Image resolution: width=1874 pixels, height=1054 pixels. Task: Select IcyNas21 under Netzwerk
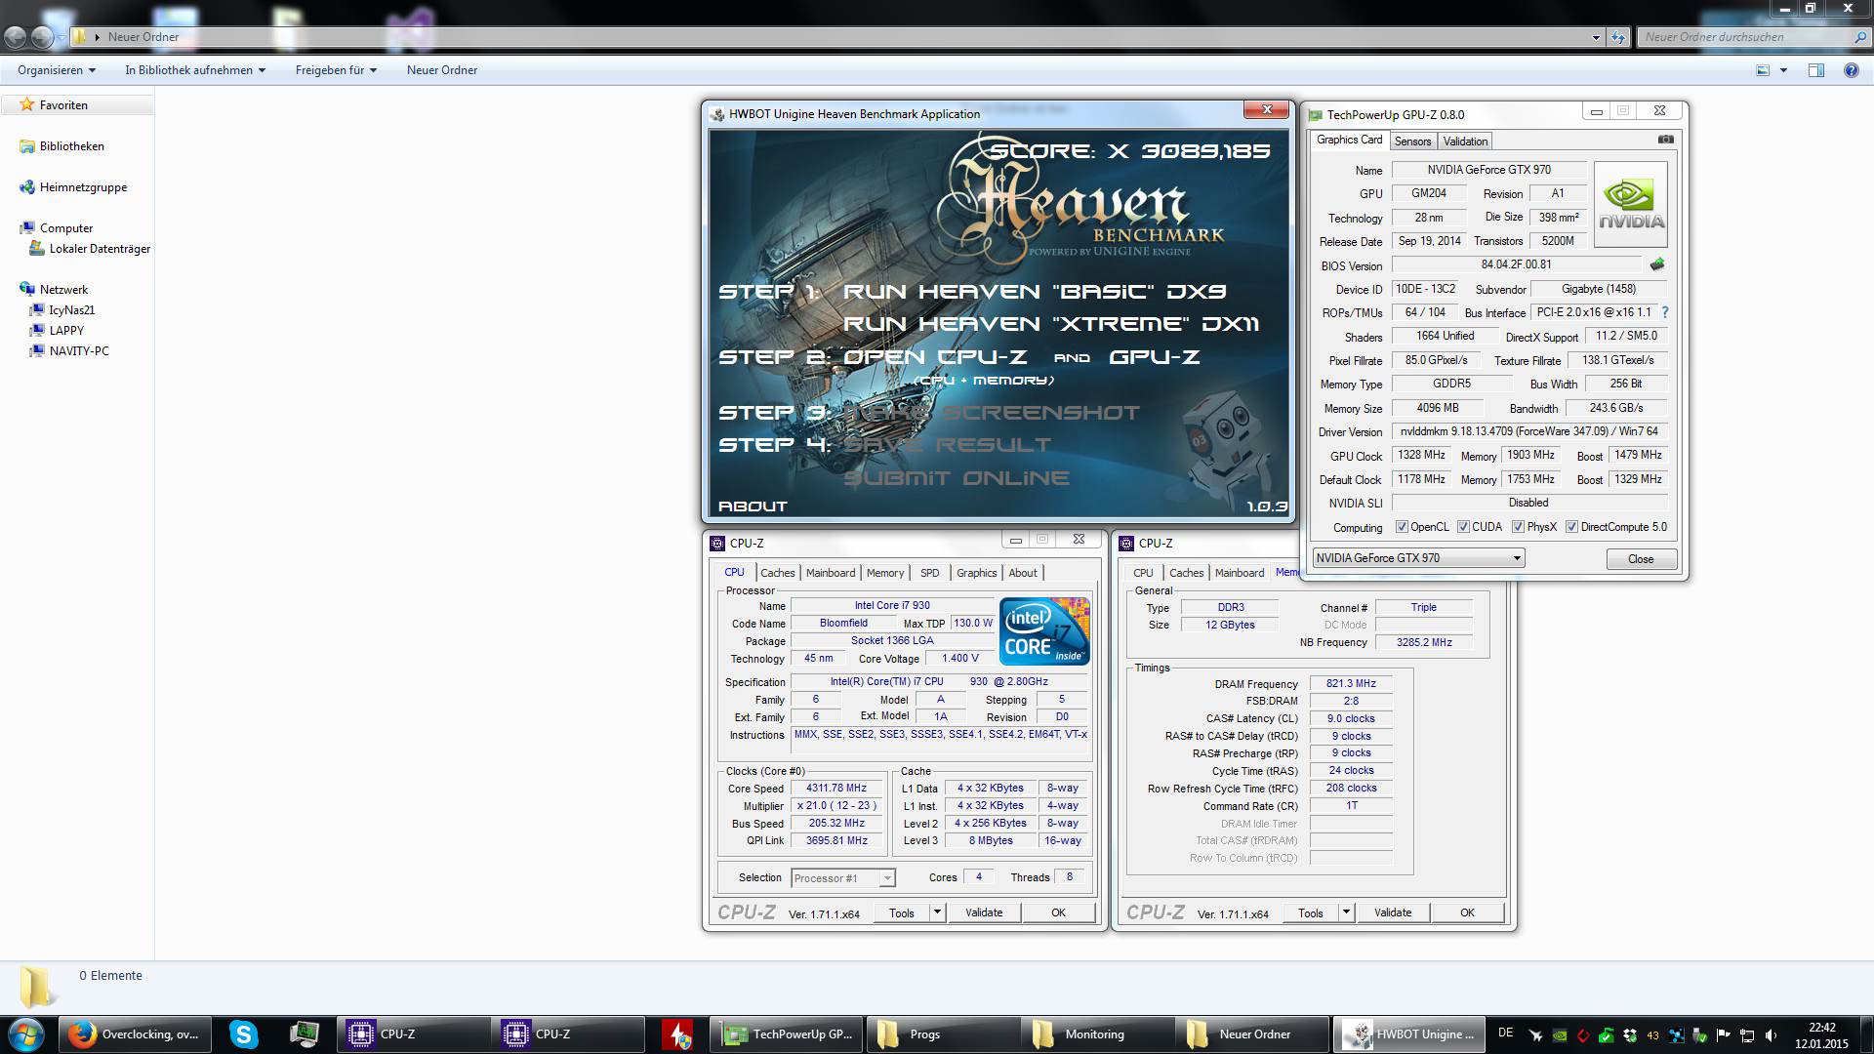pyautogui.click(x=71, y=310)
